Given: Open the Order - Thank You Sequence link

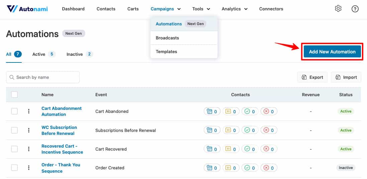Looking at the screenshot, I should (x=61, y=168).
